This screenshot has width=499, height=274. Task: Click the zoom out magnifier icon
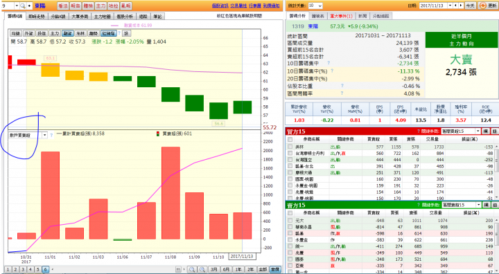click(x=192, y=270)
